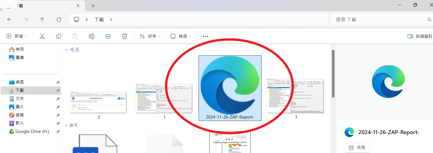Click the Share icon in toolbar
Screen dimensions: 433x153
(108, 36)
